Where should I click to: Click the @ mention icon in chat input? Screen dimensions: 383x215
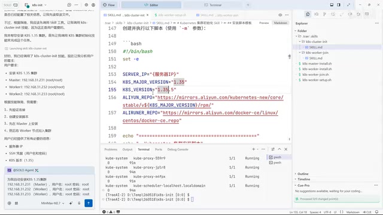tap(10, 203)
